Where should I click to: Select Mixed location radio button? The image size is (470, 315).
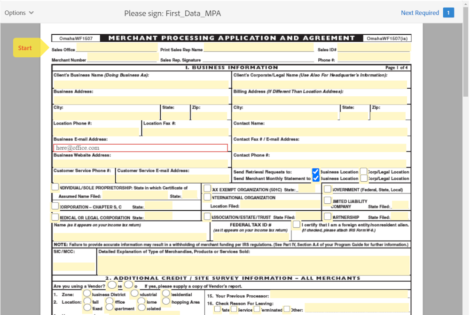87,307
